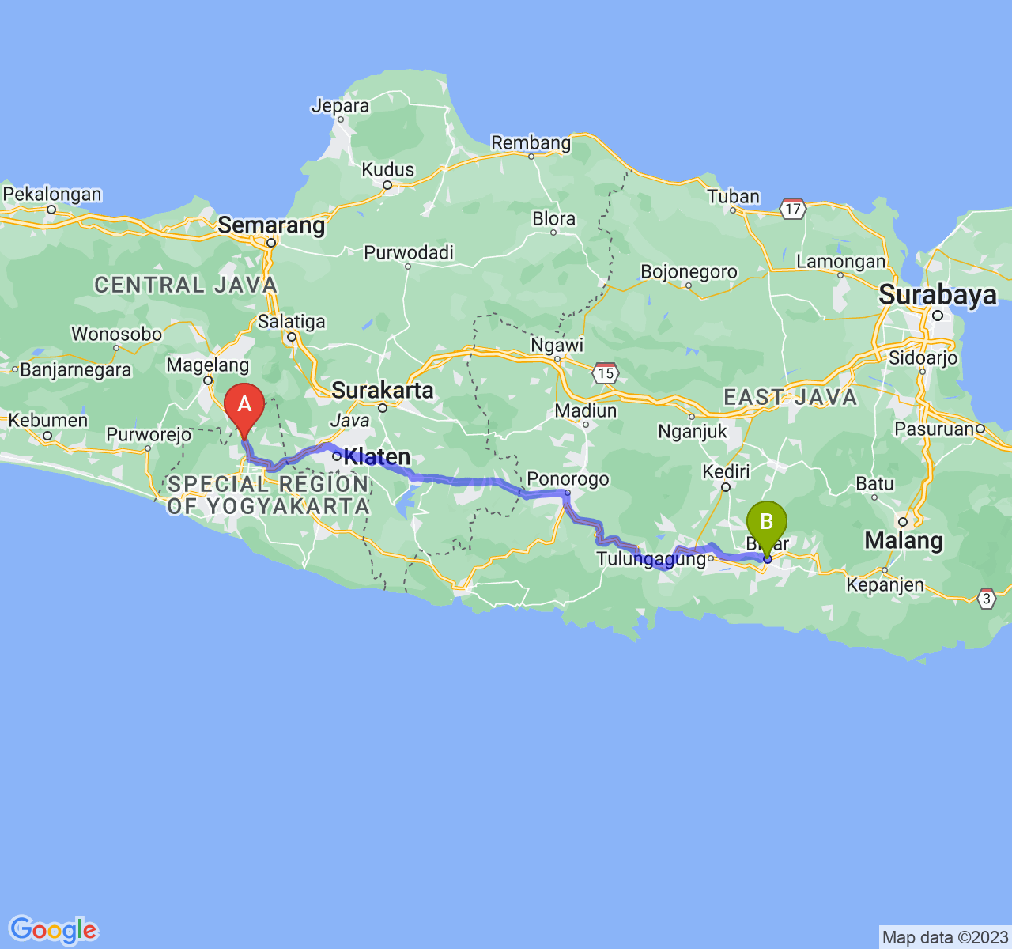Click the Google logo
Image resolution: width=1012 pixels, height=949 pixels.
(54, 930)
